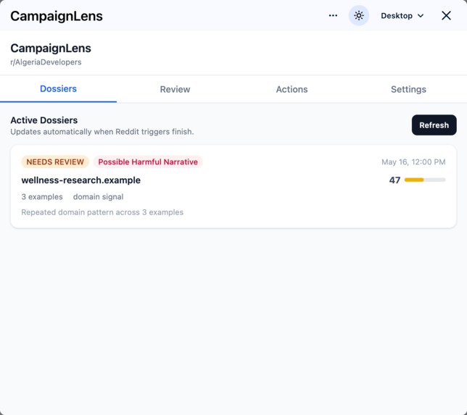Click the '3 examples' label
Screen dimensions: 467x415
[42, 197]
